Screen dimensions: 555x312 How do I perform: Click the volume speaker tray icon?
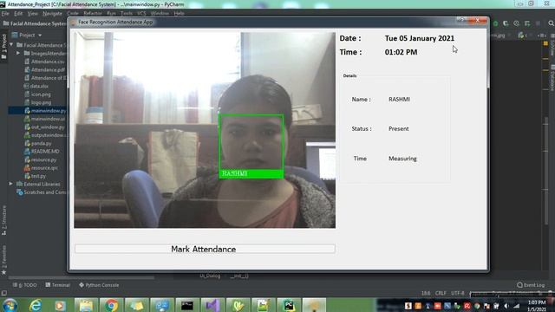[506, 306]
